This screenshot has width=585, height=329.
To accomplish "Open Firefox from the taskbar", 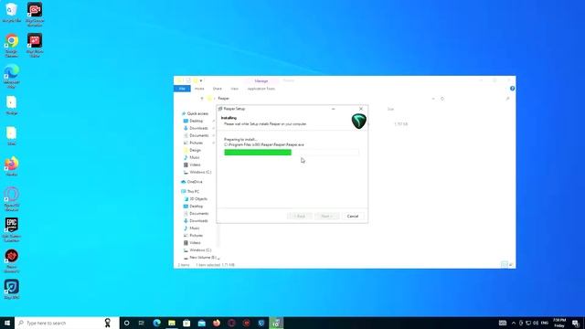I will point(217,323).
